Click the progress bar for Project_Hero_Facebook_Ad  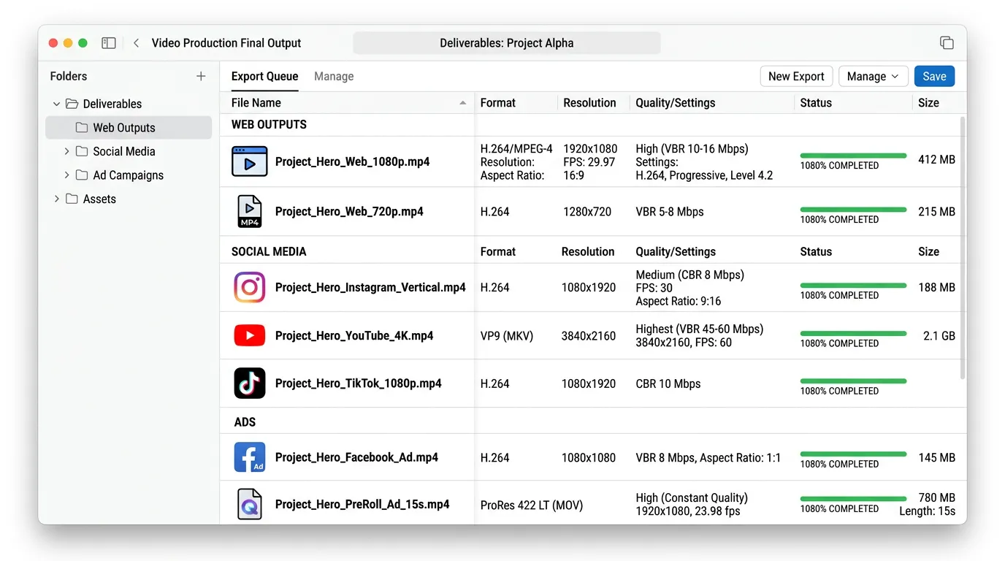(x=853, y=454)
